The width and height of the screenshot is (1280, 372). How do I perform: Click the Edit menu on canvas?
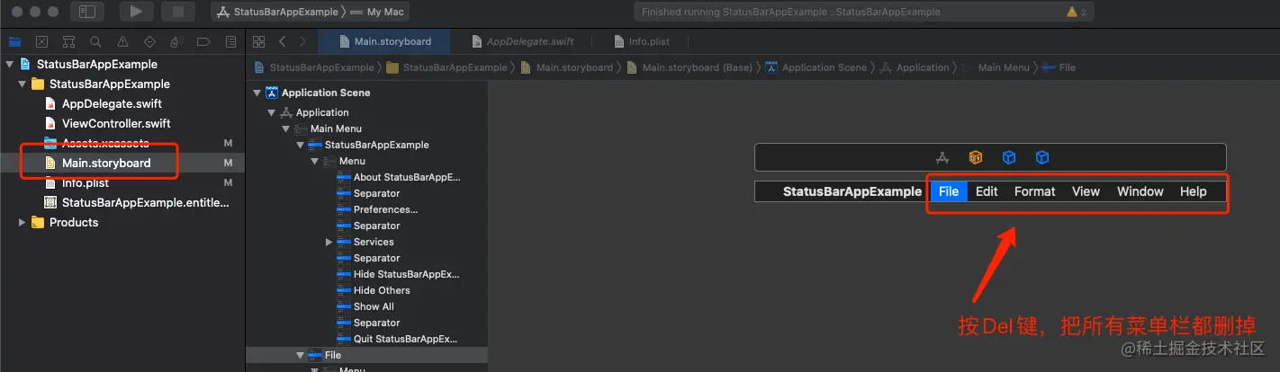coord(987,191)
